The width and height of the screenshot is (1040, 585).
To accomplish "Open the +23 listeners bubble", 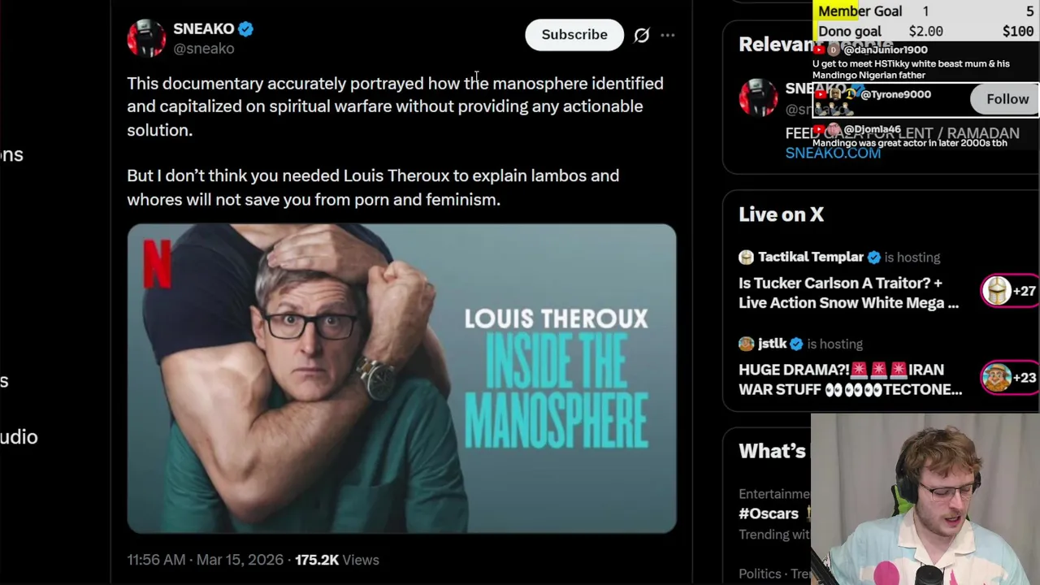I will [x=1008, y=377].
